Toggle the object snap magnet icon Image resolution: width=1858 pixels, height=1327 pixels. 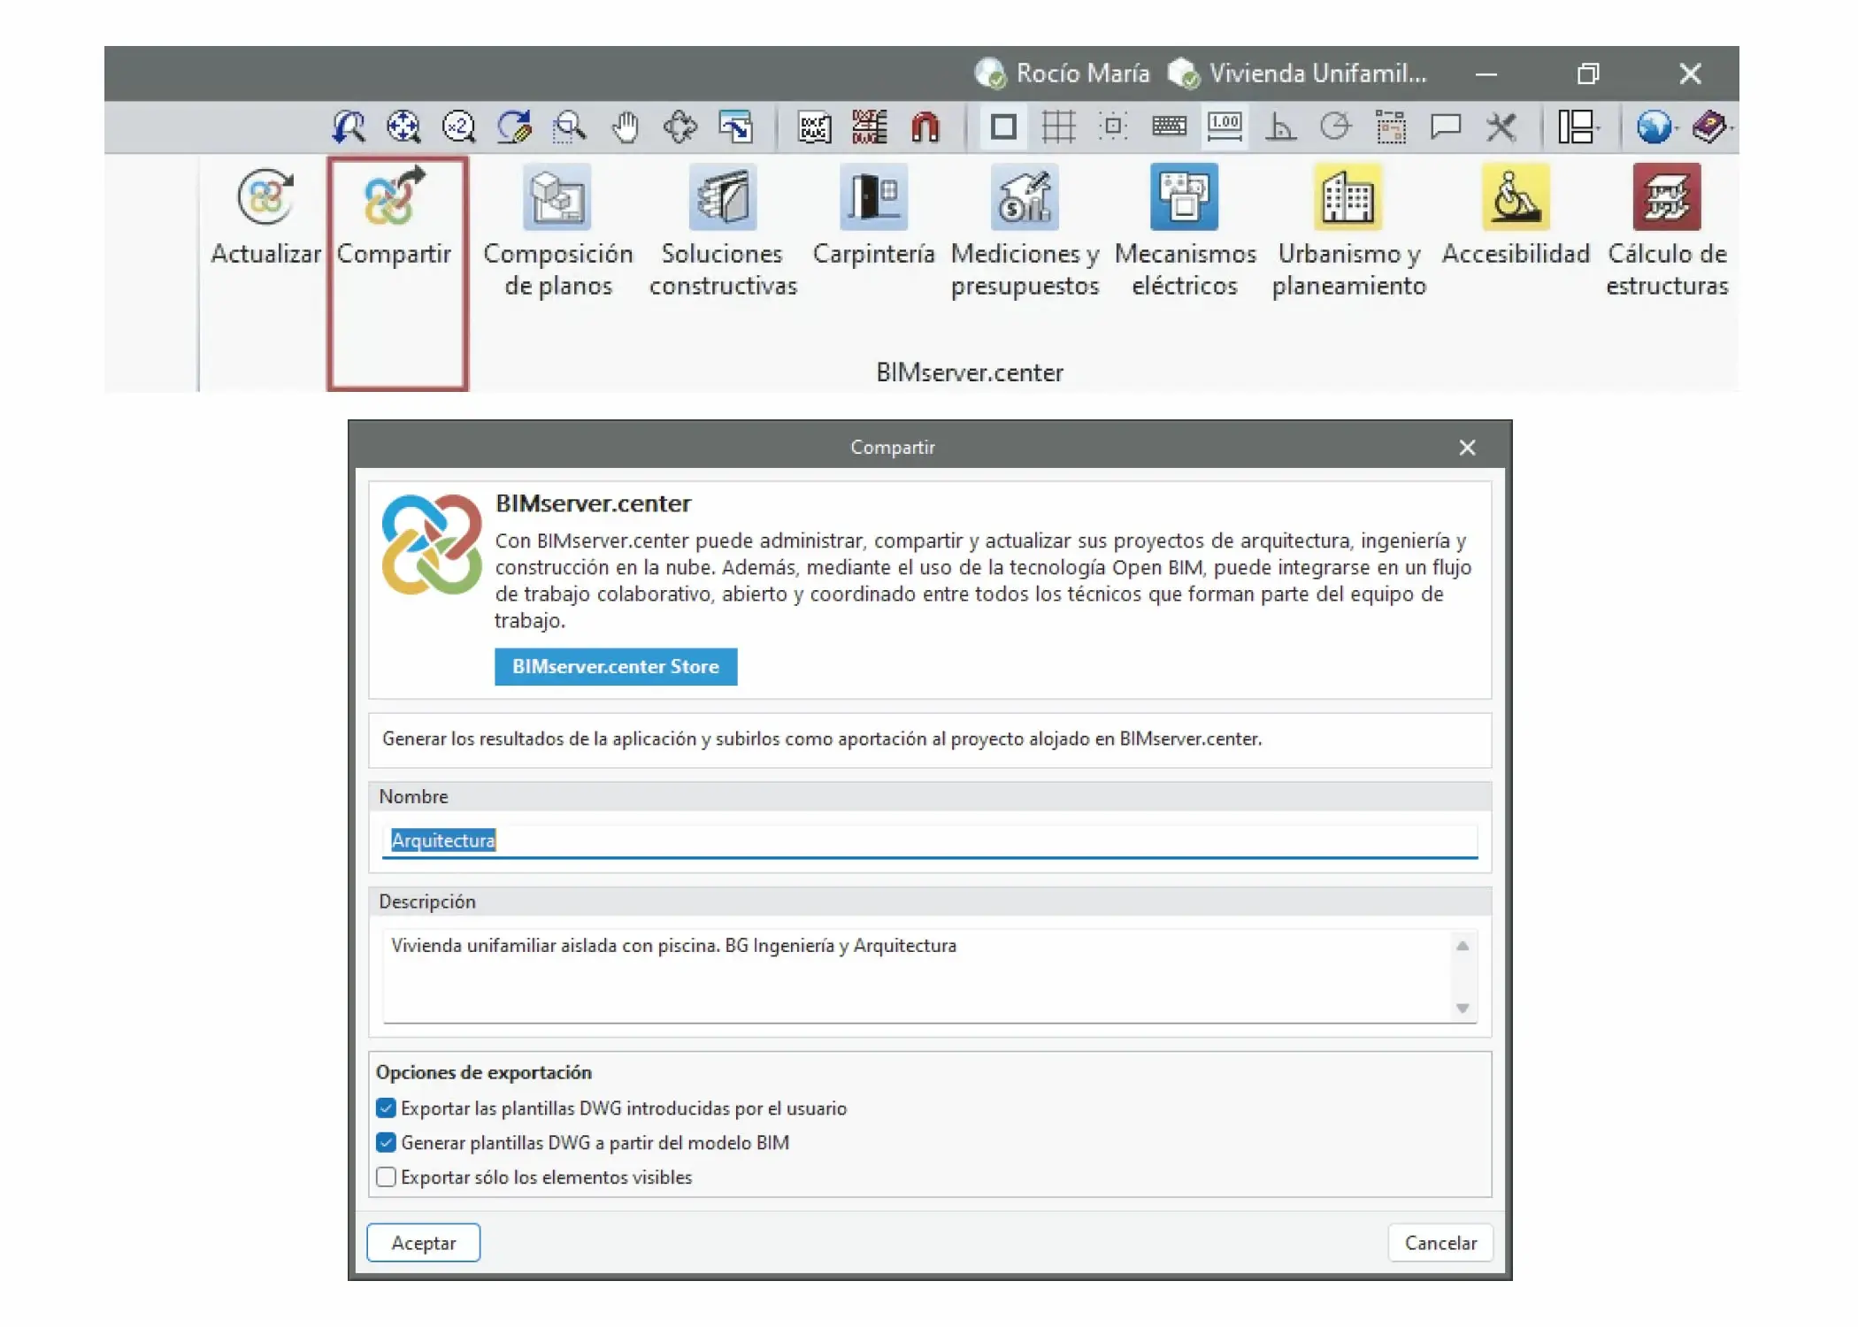(925, 127)
